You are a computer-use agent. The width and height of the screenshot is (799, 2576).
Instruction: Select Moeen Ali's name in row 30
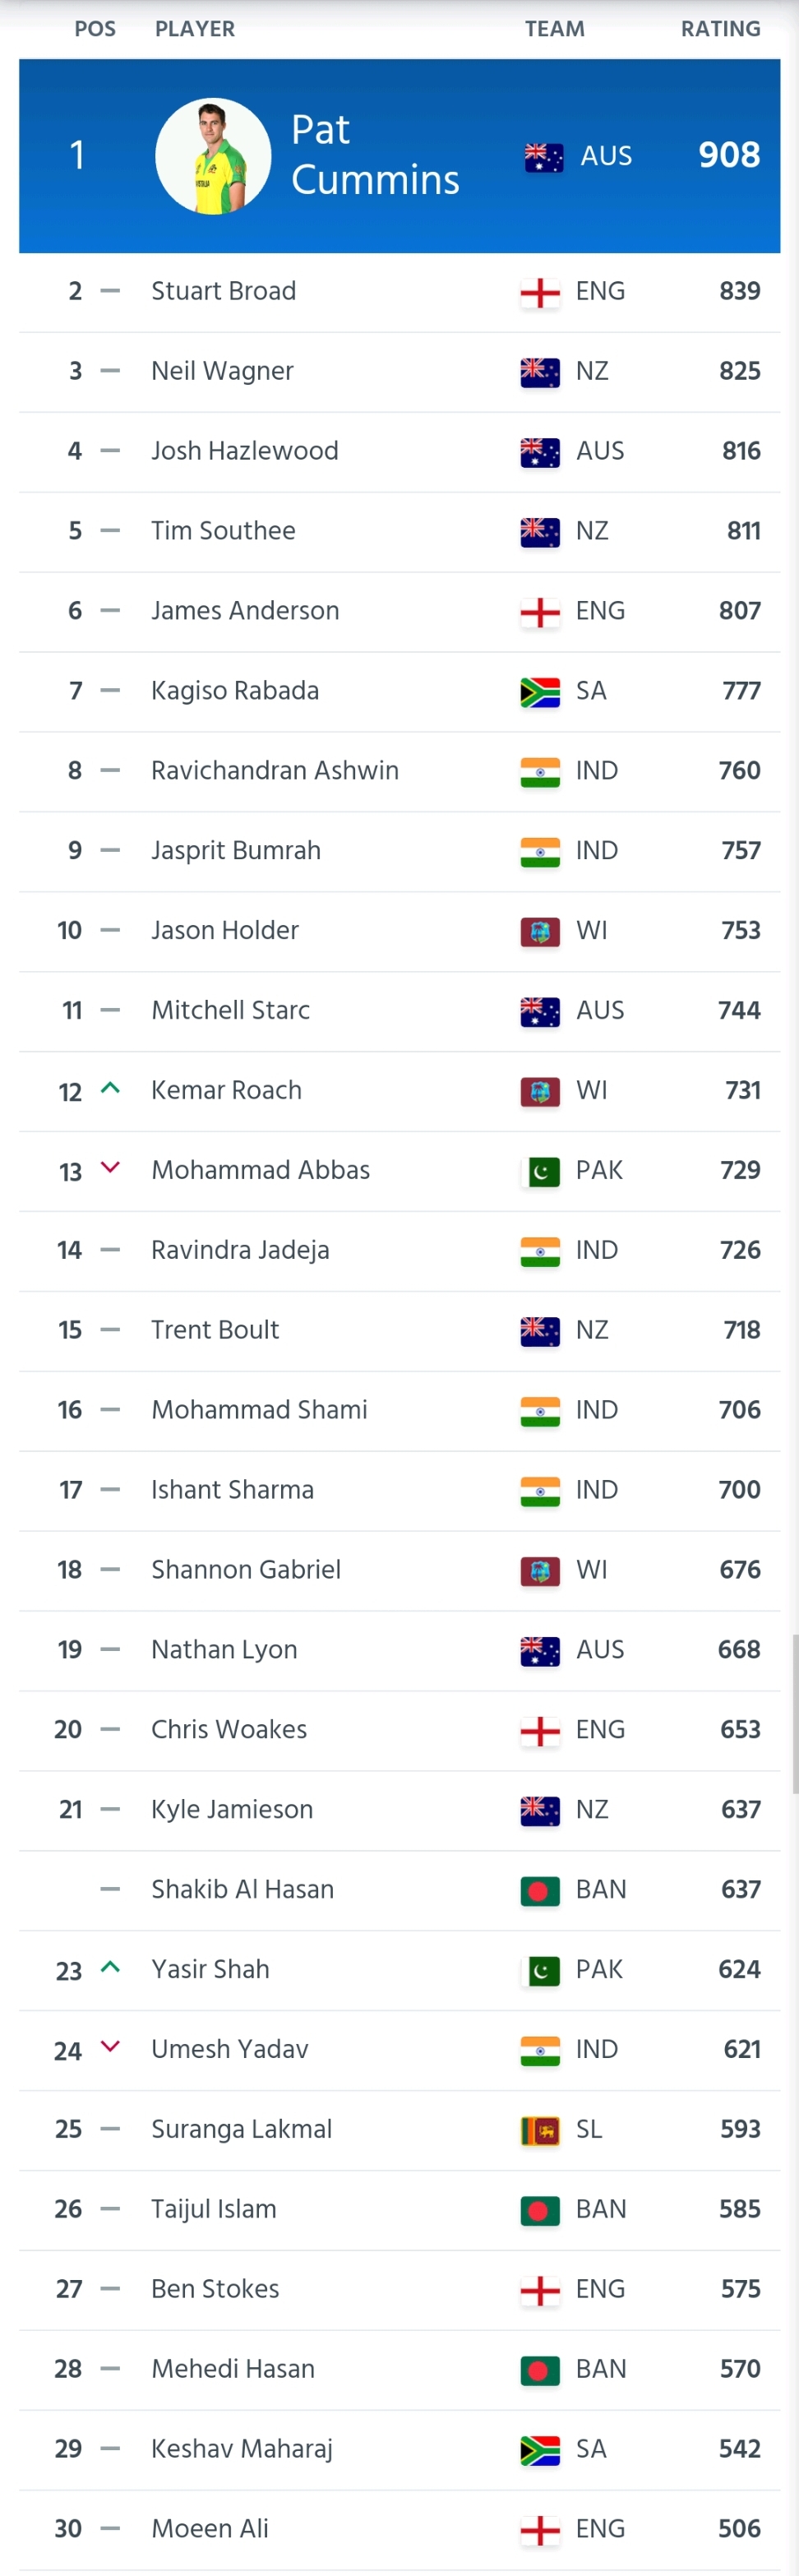[x=210, y=2529]
